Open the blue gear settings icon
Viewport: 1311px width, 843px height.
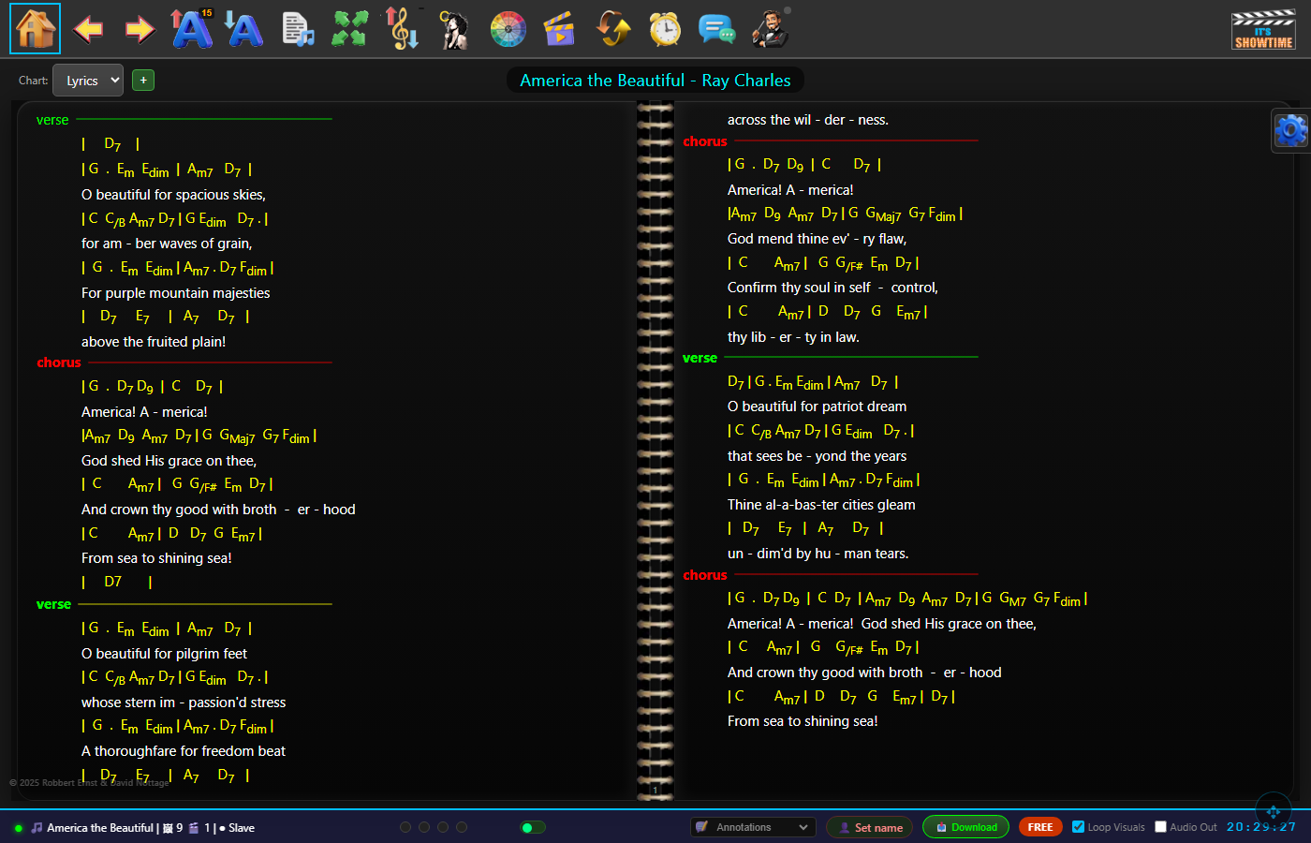pyautogui.click(x=1290, y=129)
